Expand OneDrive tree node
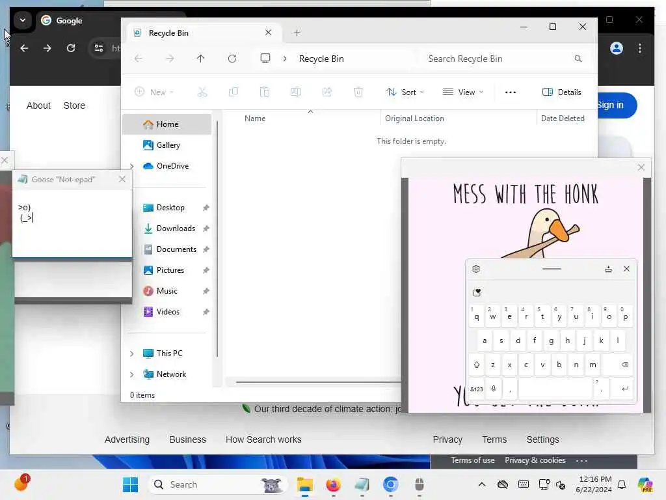666x500 pixels. [131, 166]
